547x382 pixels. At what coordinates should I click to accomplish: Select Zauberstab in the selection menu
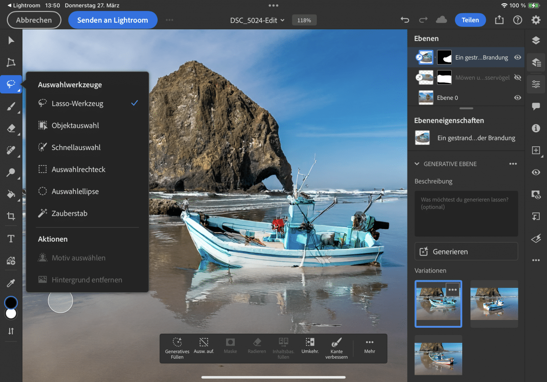pos(69,213)
